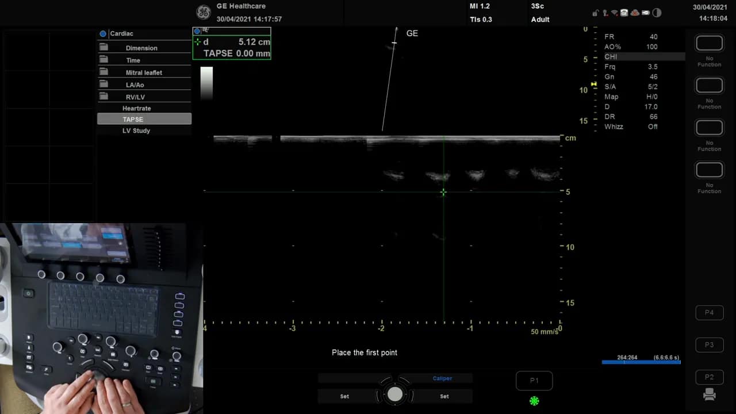This screenshot has width=736, height=414.
Task: Click the unlock padlock status icon
Action: tap(596, 13)
